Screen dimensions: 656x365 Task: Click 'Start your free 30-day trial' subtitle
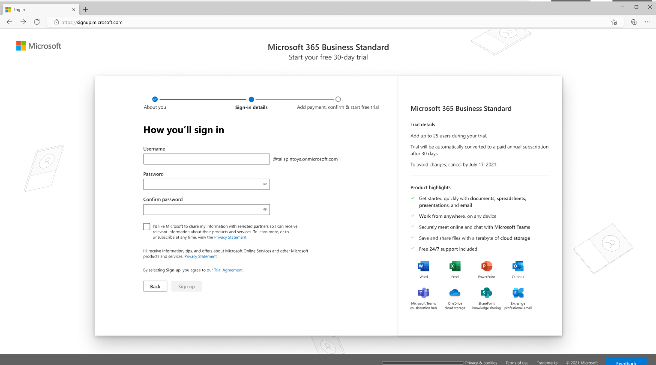coord(328,57)
